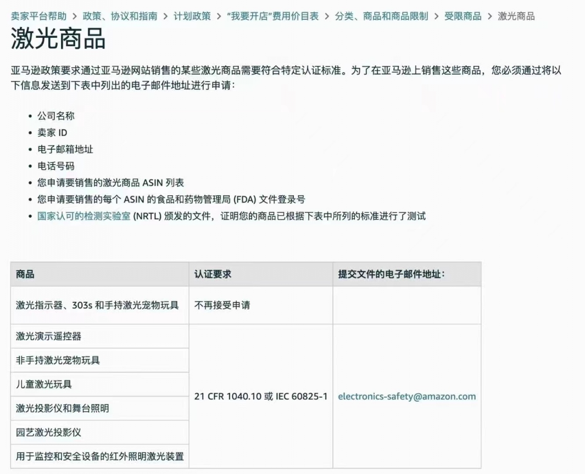The image size is (585, 474).
Task: Click the 不再接受申请 cell
Action: [261, 305]
